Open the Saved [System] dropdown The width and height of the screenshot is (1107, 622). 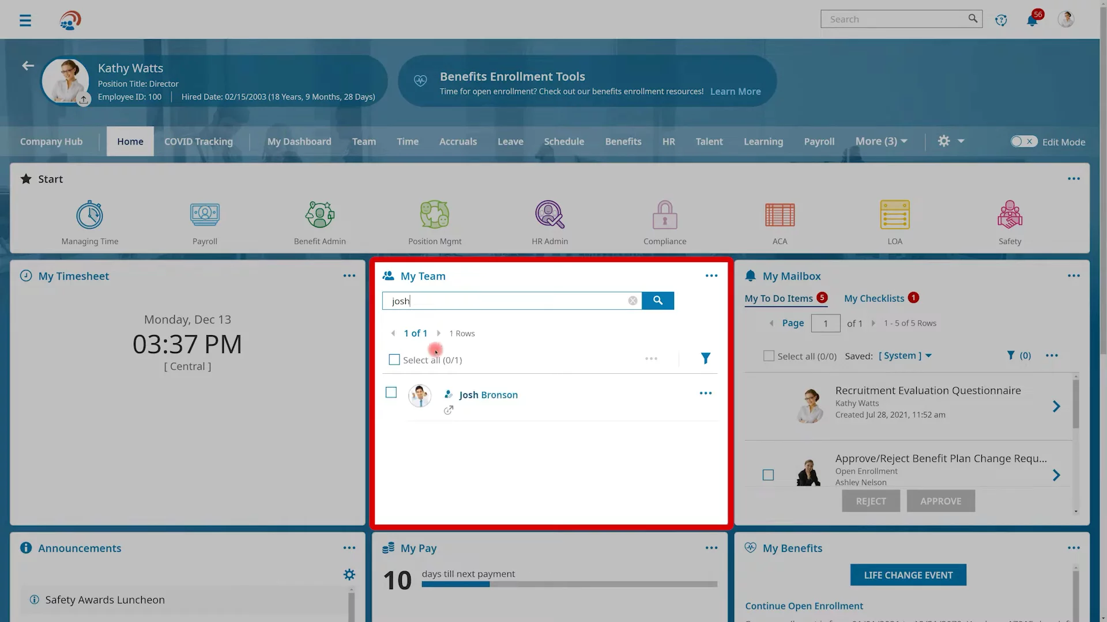pos(905,356)
